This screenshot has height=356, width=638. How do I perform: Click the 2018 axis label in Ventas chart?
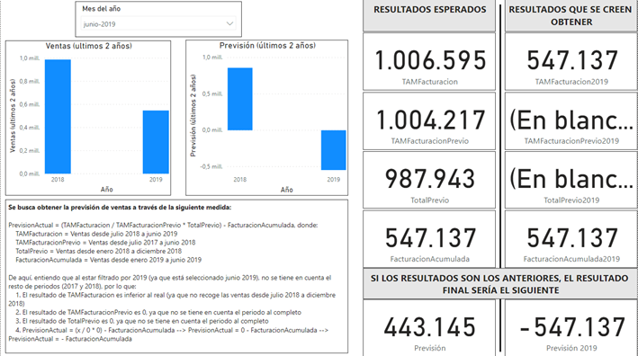pos(58,179)
